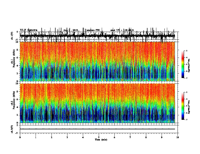Click the "2" kHz tick of ch.2 spectrogram

pyautogui.click(x=17, y=115)
